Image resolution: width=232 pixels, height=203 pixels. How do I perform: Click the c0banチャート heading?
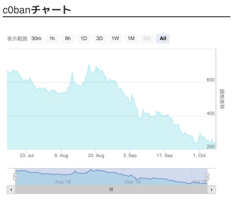point(37,10)
